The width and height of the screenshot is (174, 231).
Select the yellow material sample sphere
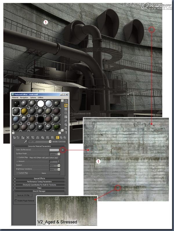[24, 112]
